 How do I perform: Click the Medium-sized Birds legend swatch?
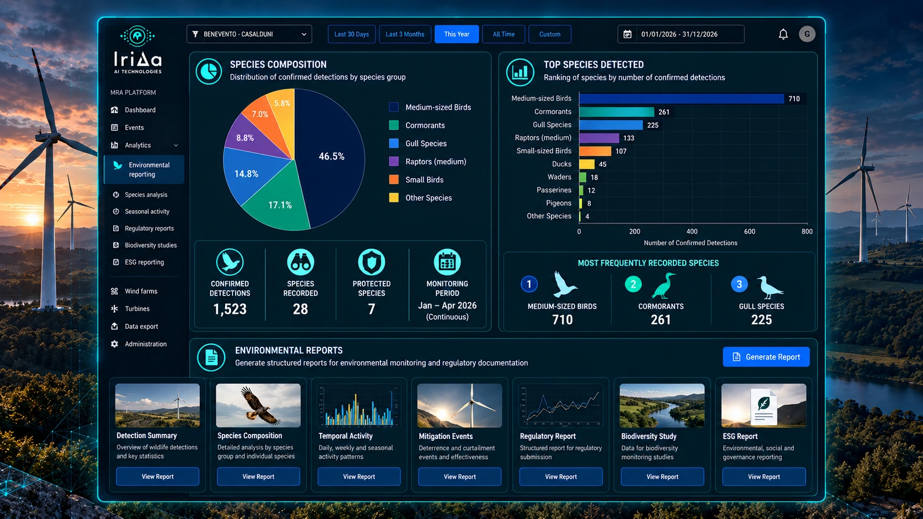pos(394,107)
